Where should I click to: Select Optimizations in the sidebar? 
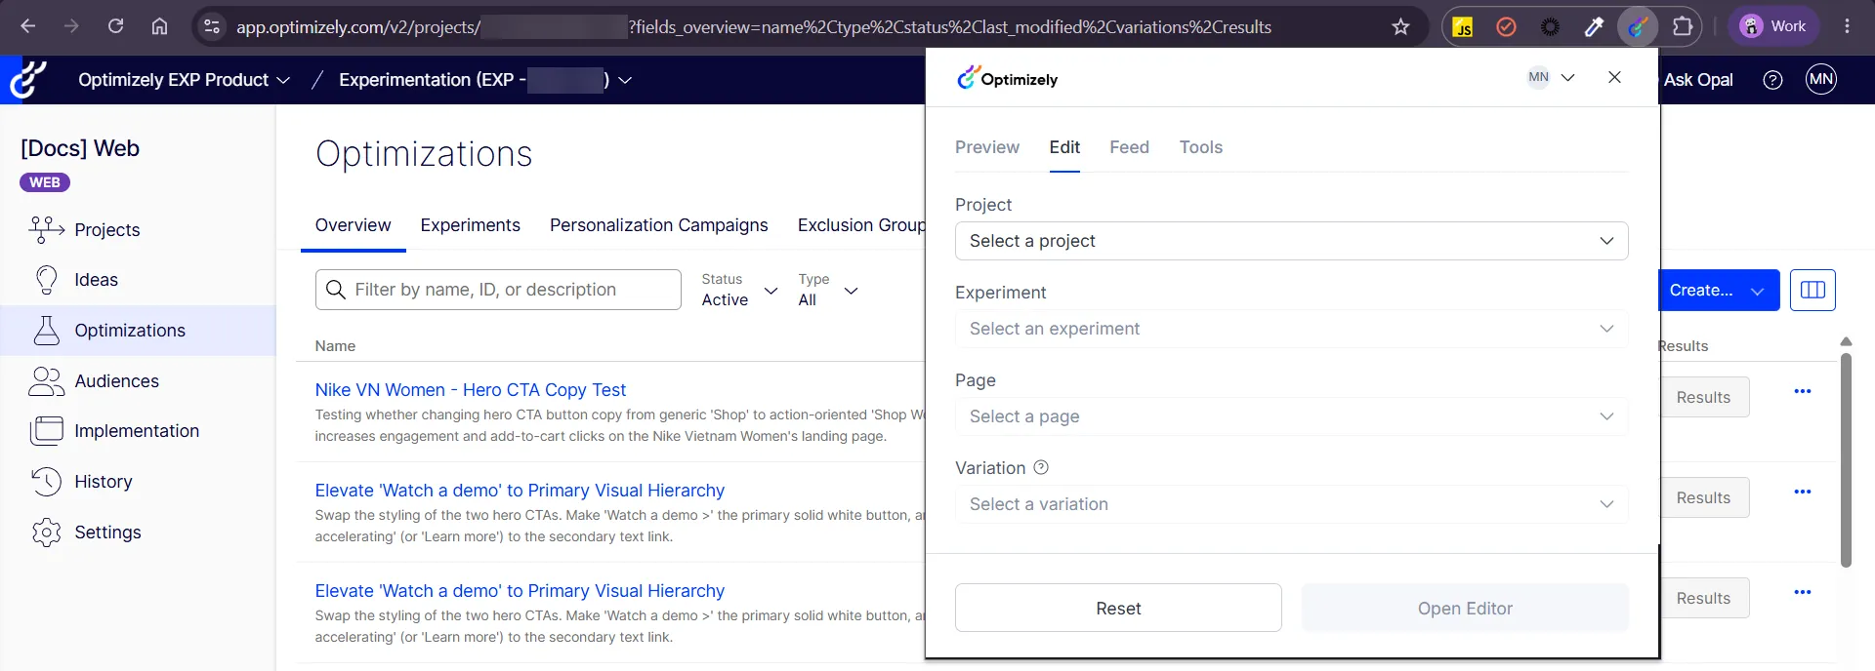coord(138,331)
